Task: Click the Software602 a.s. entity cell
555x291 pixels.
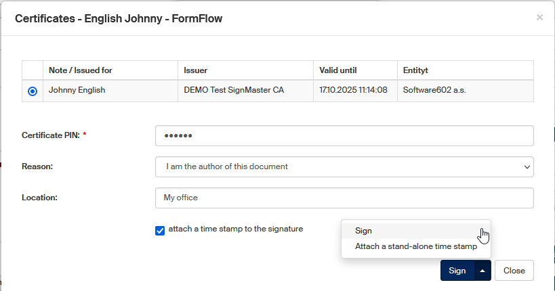Action: [x=434, y=90]
